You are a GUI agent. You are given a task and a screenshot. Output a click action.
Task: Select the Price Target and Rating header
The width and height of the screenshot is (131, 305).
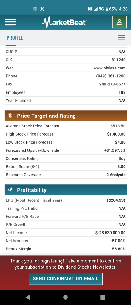66,116
